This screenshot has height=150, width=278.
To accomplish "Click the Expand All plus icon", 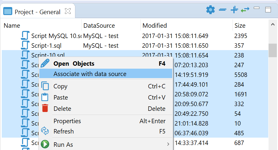I will 234,10.
